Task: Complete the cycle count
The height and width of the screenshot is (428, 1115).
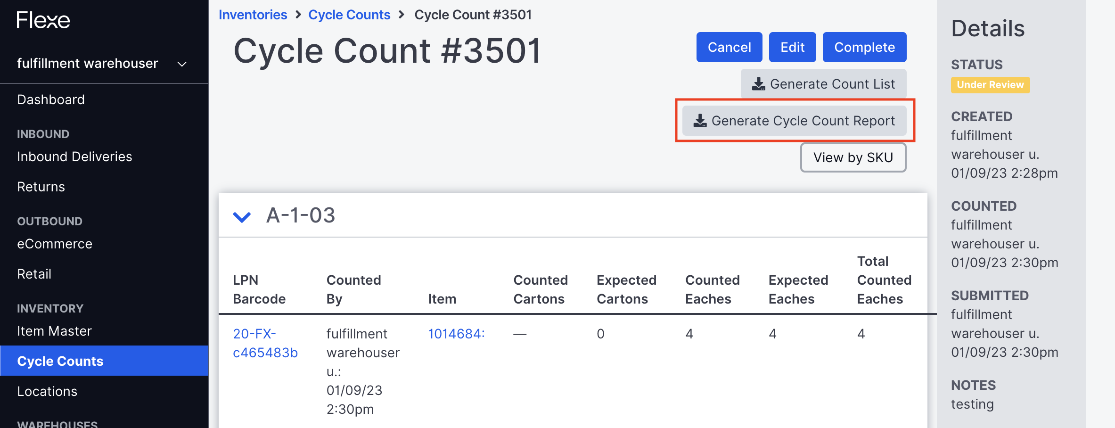Action: tap(864, 47)
